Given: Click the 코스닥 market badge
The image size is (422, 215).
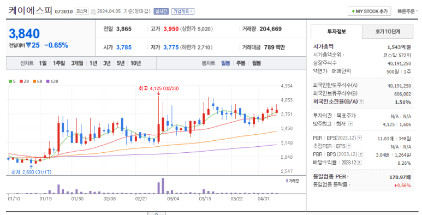Looking at the screenshot, I should coord(81,11).
